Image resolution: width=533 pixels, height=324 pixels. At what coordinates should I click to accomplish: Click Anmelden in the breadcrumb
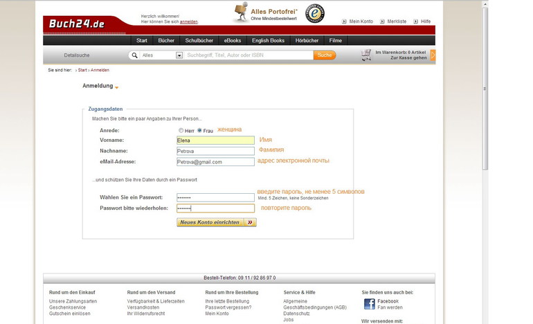click(x=100, y=70)
